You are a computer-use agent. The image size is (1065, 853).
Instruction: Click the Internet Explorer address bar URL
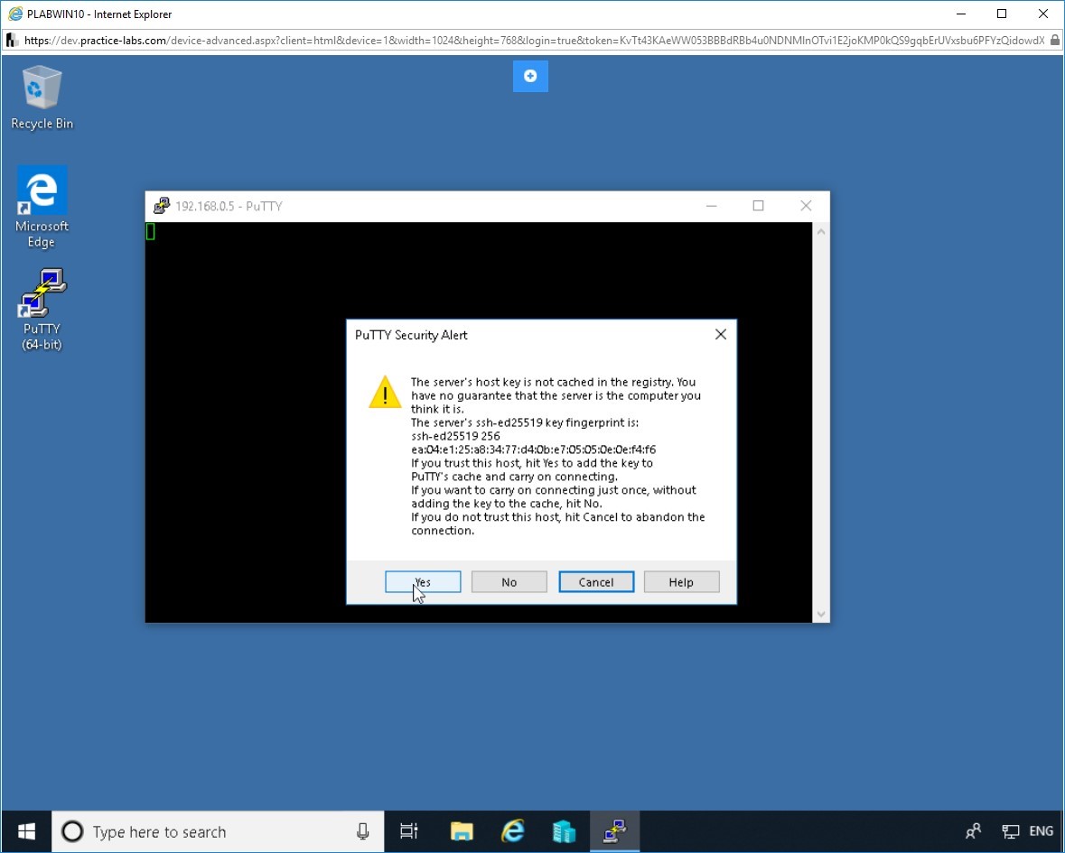(534, 41)
